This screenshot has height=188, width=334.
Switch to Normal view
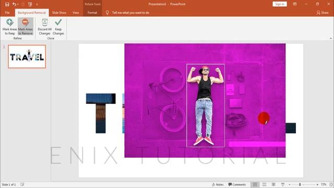[255, 184]
